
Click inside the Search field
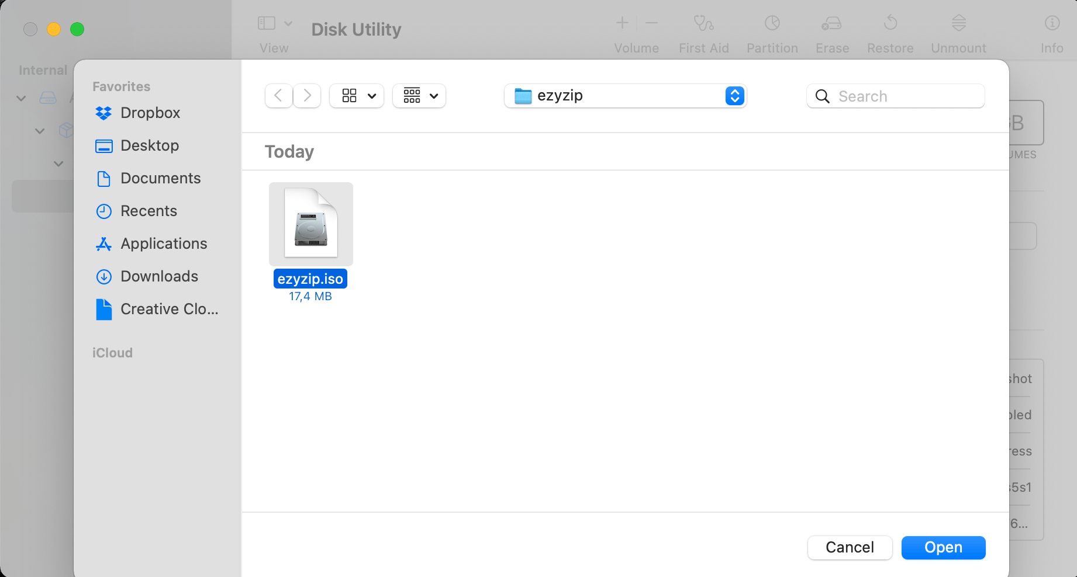tap(895, 96)
